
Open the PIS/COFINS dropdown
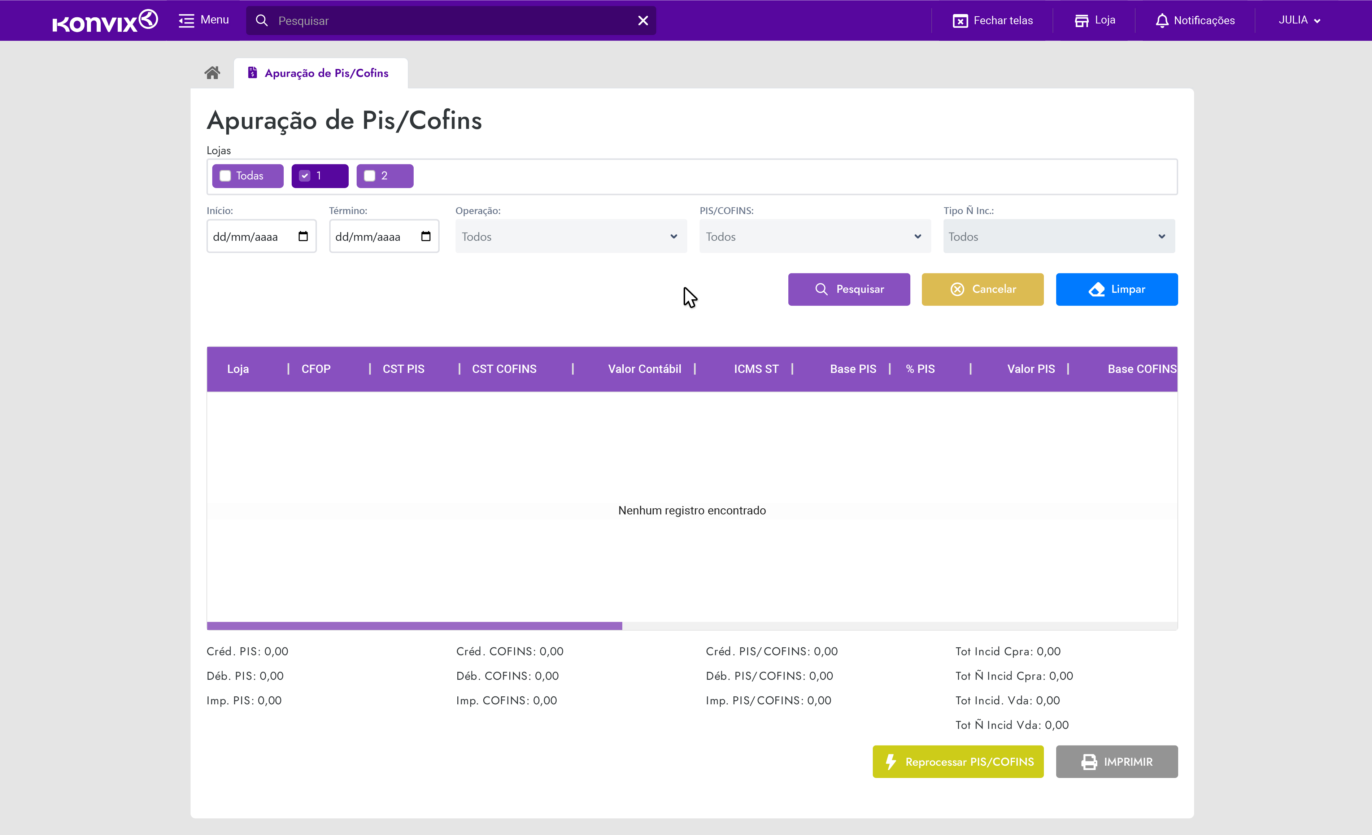815,236
